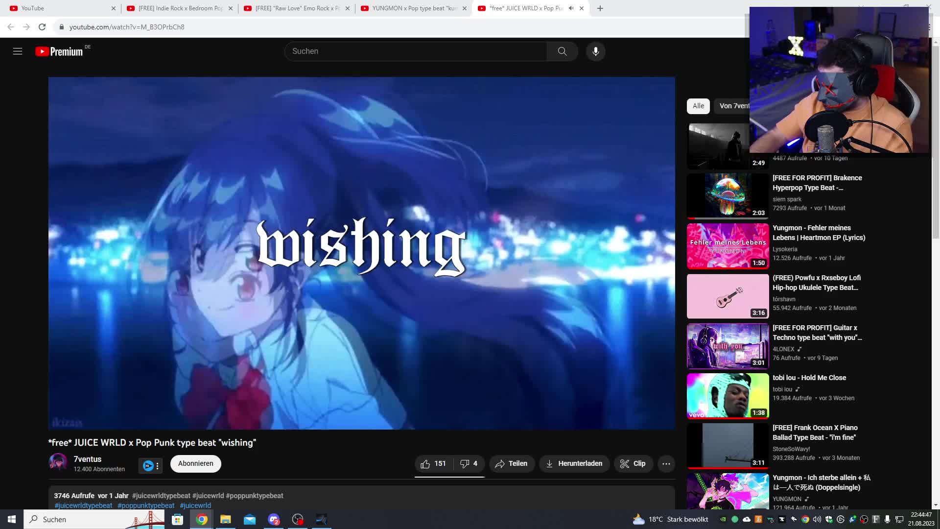The image size is (940, 529).
Task: Open the 4LONEX channel name
Action: point(783,349)
